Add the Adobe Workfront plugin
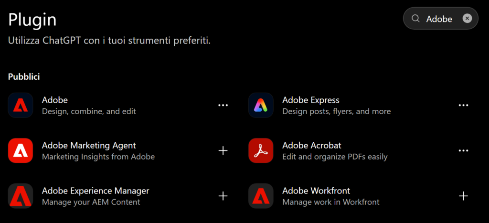Image resolution: width=489 pixels, height=223 pixels. tap(463, 196)
